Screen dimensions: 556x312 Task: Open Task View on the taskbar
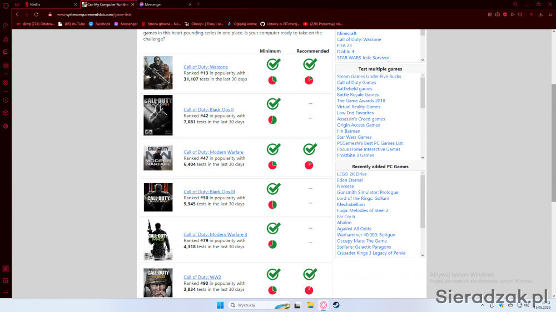[297, 305]
